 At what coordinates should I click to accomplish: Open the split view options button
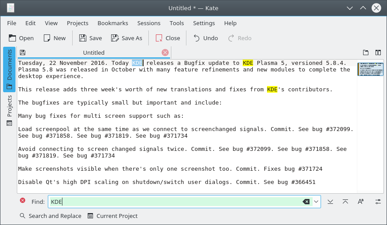click(x=378, y=52)
